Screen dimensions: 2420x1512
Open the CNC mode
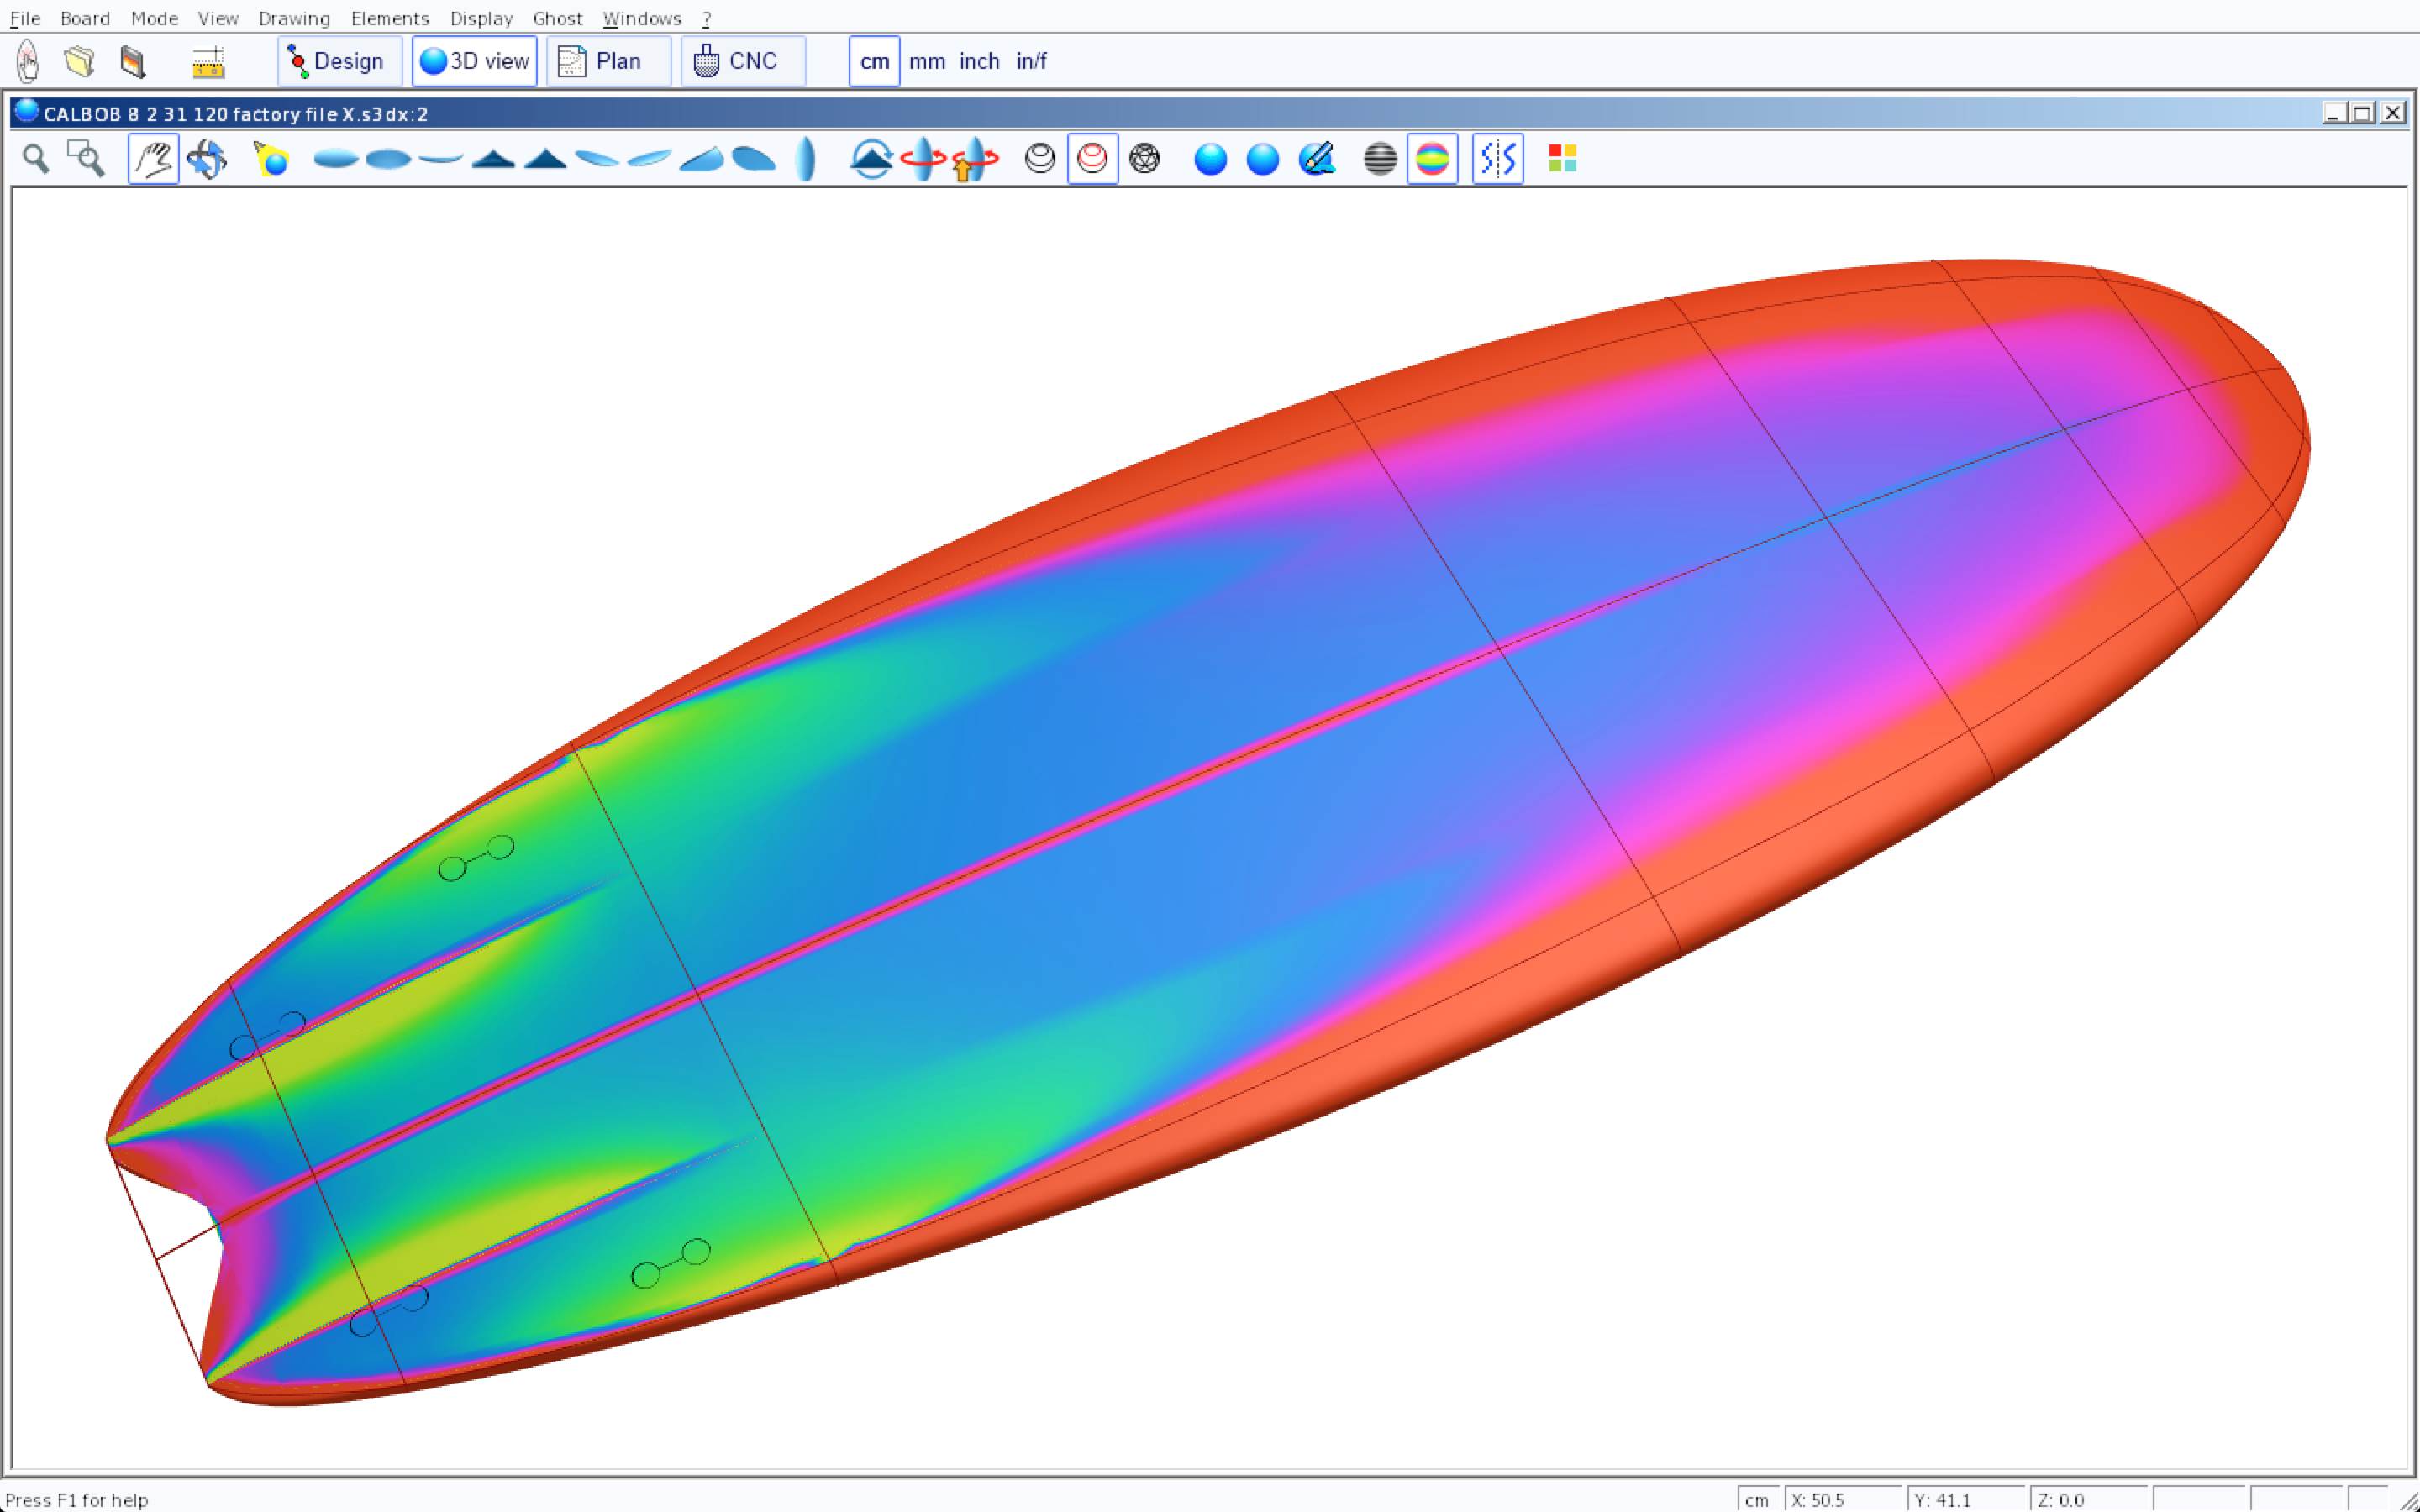coord(742,61)
